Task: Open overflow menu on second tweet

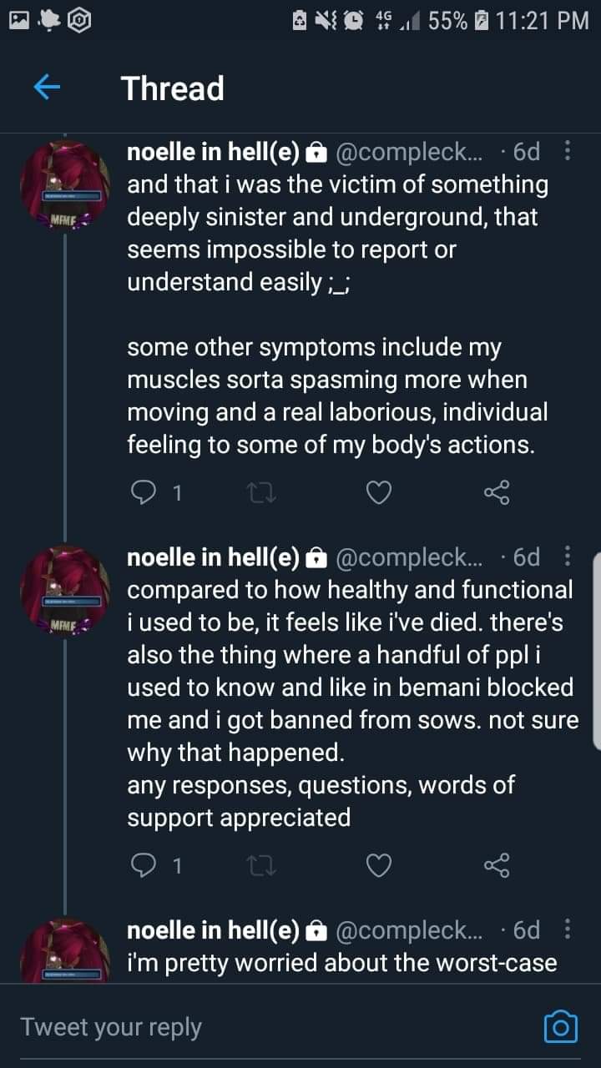Action: point(568,557)
